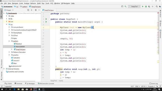Select Calculator class in project tree

tap(16, 58)
